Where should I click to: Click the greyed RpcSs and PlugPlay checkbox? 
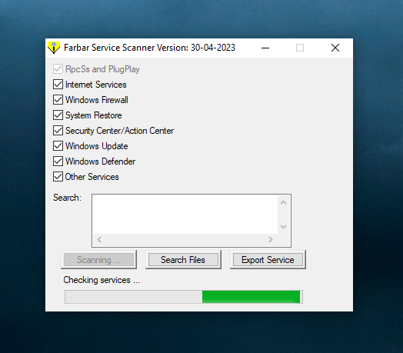58,69
